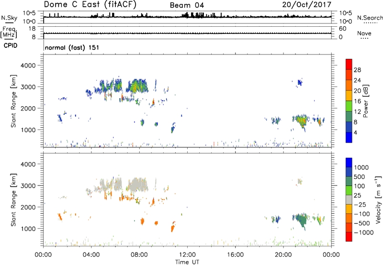383x265 pixels.
Task: Select the '16:00' time tick label
Action: pyautogui.click(x=235, y=255)
